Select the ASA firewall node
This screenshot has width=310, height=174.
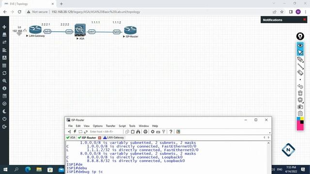pos(80,30)
